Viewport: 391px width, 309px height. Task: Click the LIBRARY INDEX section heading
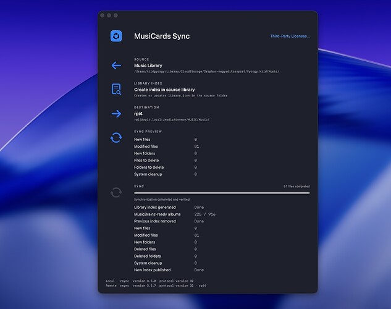(148, 83)
